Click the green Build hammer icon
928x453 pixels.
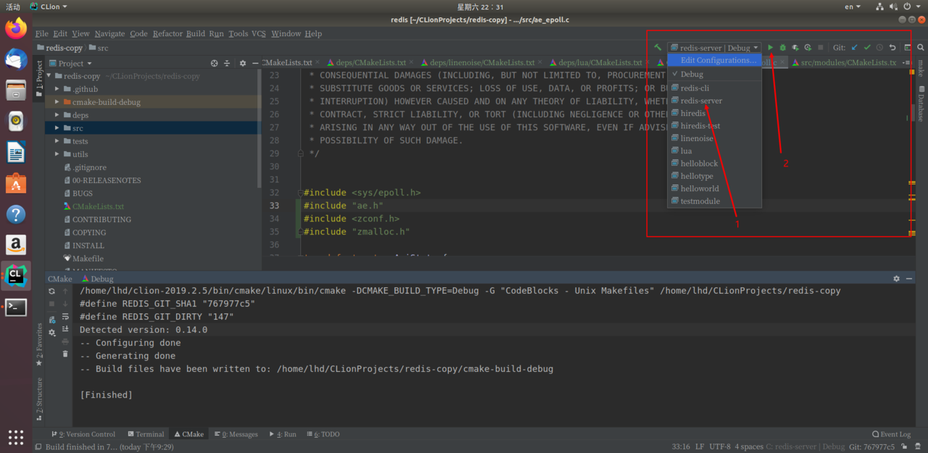pyautogui.click(x=658, y=48)
